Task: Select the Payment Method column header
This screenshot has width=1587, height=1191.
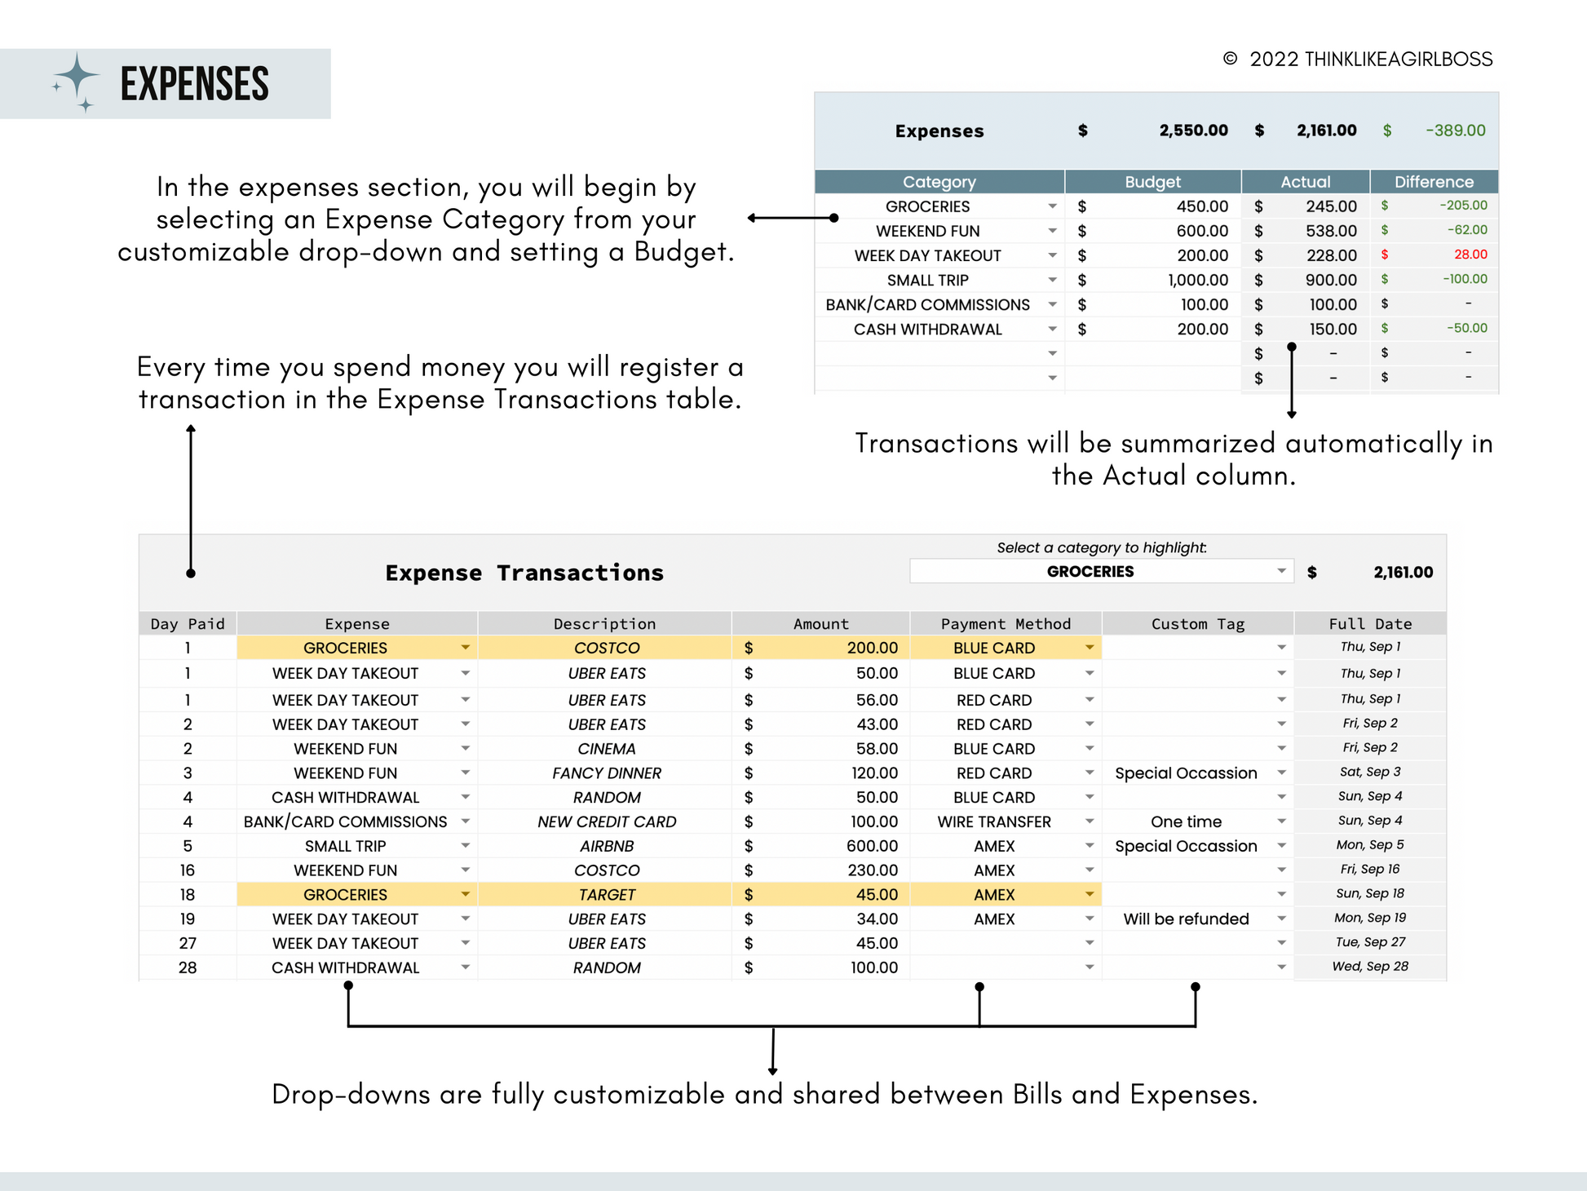Action: coord(1005,624)
